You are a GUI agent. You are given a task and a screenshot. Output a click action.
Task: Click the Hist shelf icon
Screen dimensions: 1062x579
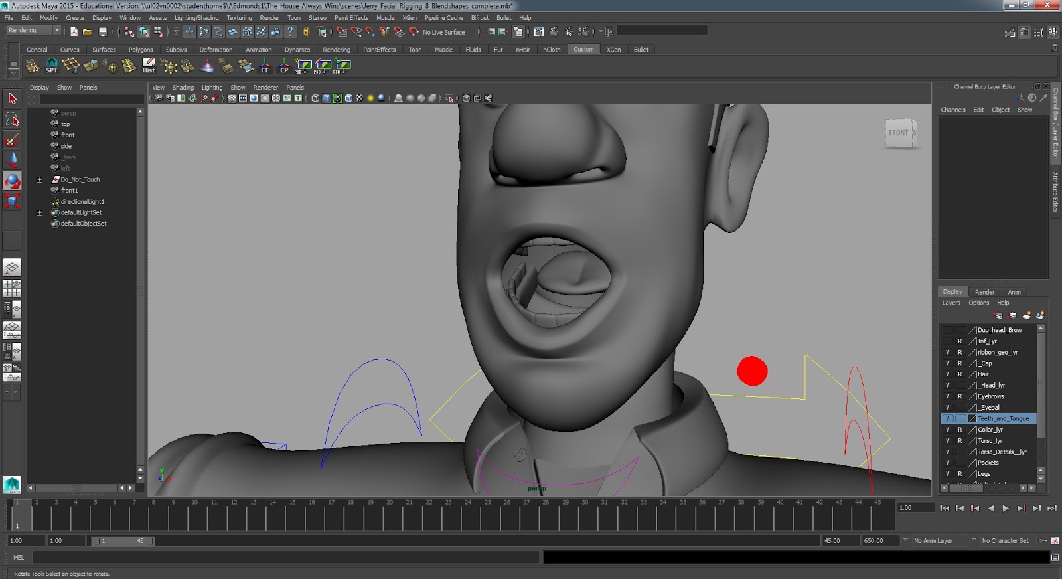click(x=149, y=66)
